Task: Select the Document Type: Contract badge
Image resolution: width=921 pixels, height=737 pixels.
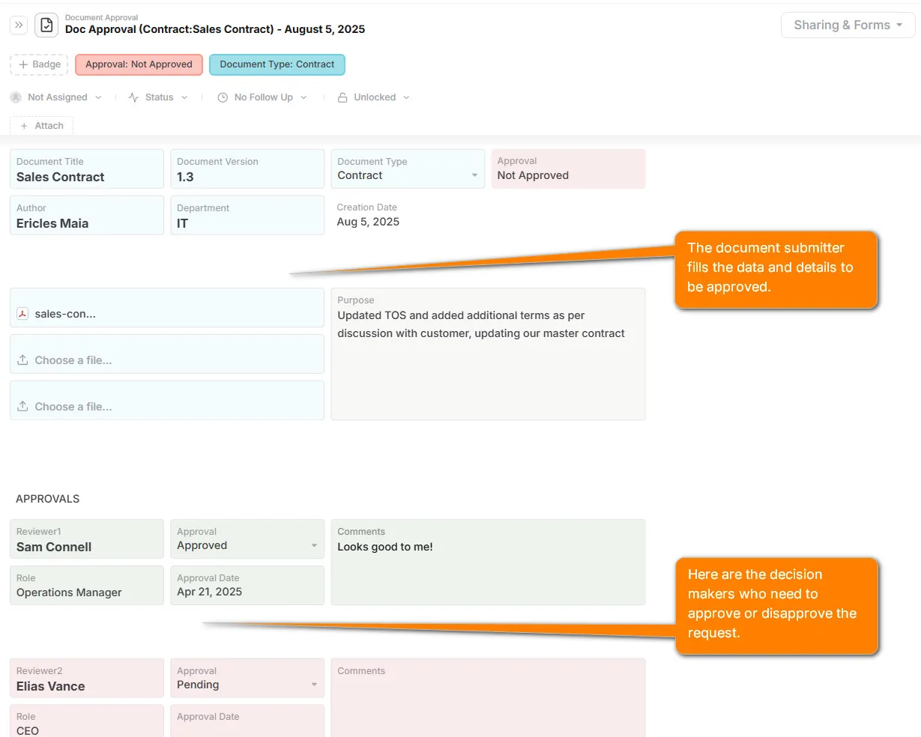Action: pos(277,65)
